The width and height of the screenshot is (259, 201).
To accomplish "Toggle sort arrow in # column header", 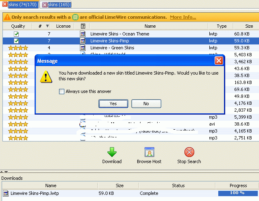I will [x=47, y=26].
